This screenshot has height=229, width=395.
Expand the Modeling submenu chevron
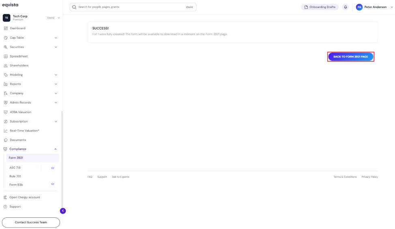pos(56,75)
